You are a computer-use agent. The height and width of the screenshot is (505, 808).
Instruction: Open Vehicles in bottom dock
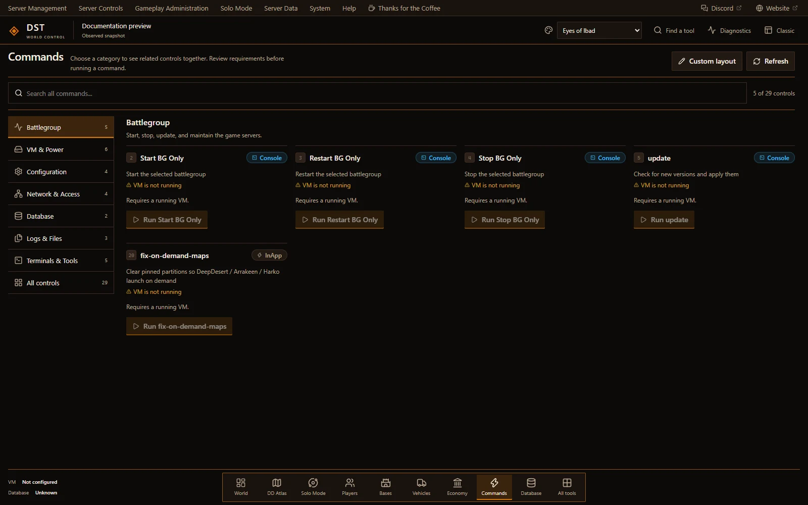point(421,487)
